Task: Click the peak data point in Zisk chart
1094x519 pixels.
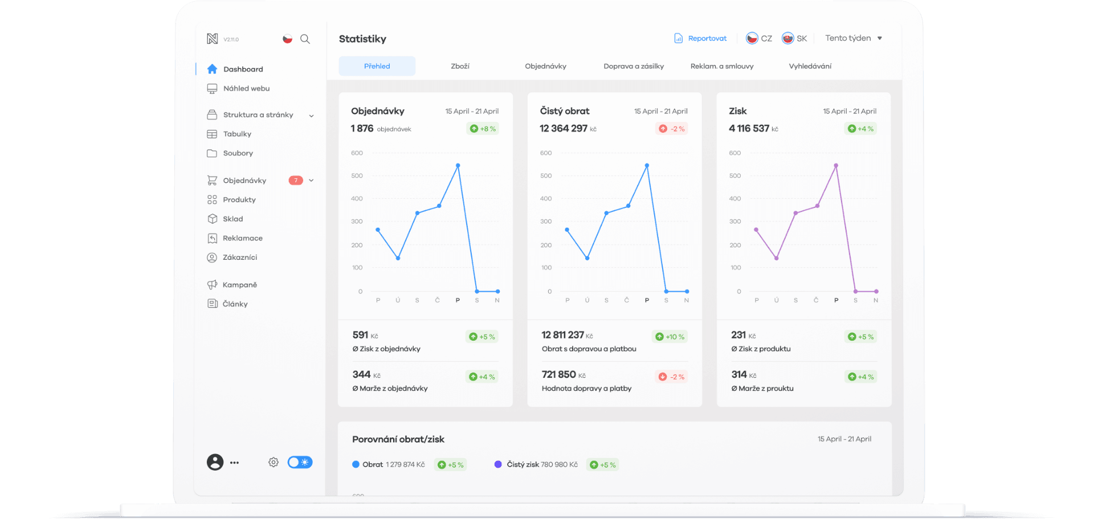Action: click(836, 166)
